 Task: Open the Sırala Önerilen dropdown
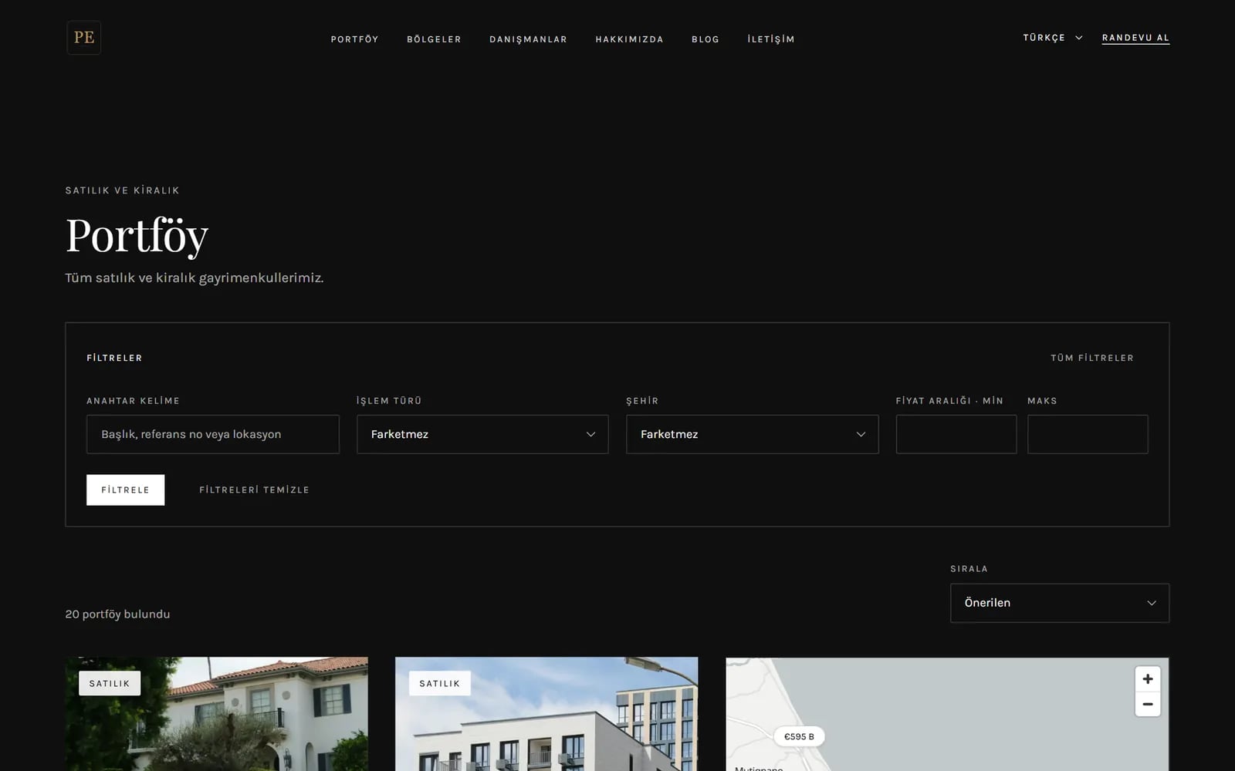(1059, 603)
